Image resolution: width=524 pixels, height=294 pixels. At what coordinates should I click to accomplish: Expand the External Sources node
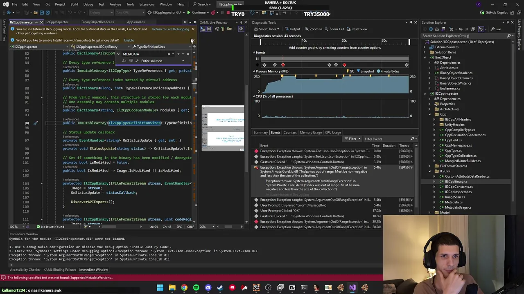(425, 47)
